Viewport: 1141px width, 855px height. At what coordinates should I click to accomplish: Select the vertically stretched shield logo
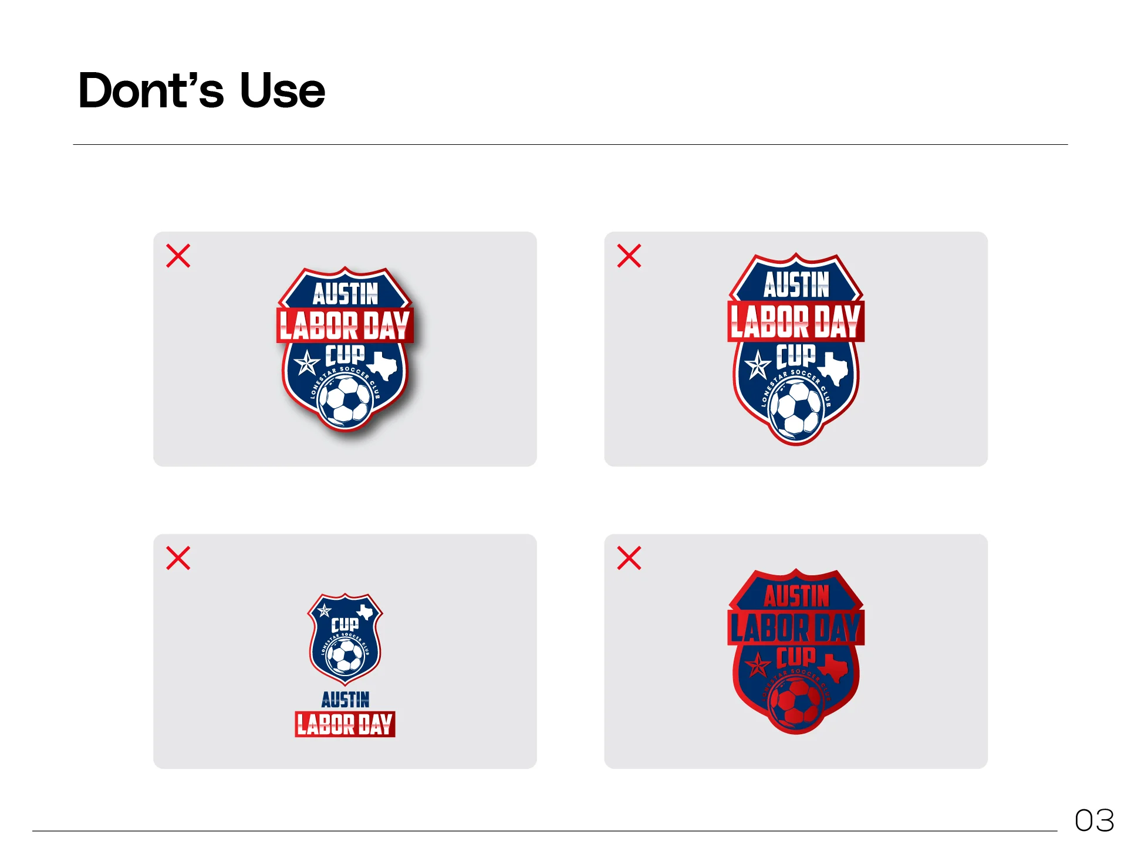[796, 349]
